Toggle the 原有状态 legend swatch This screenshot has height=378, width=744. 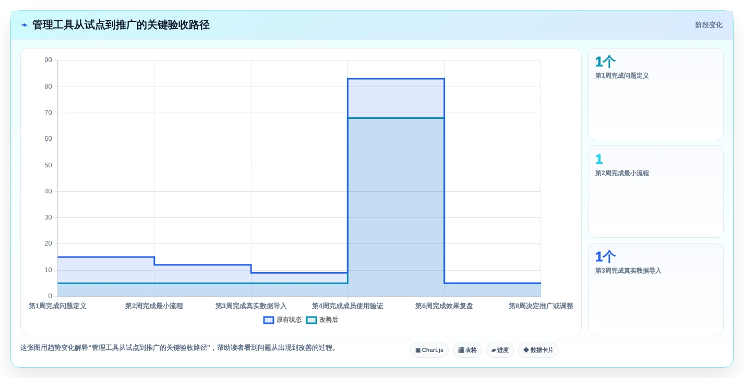point(269,320)
